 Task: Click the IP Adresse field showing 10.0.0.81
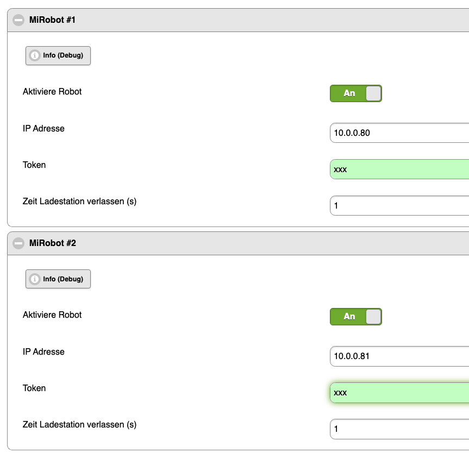click(399, 356)
